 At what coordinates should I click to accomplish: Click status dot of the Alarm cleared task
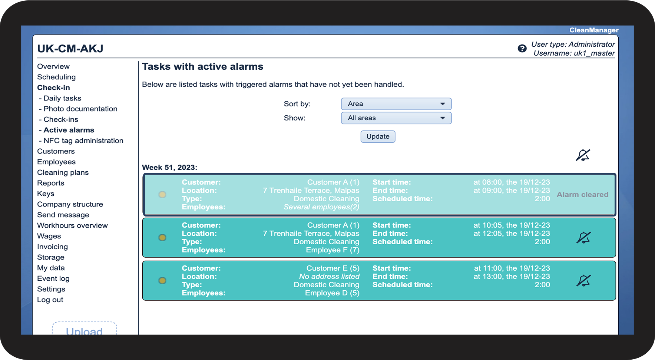(162, 195)
